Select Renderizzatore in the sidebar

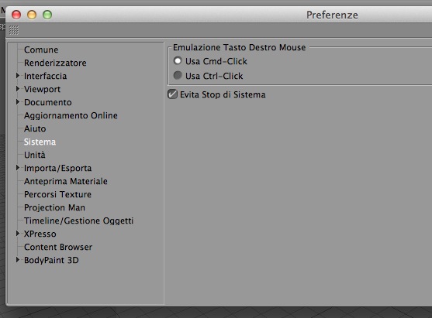(55, 63)
